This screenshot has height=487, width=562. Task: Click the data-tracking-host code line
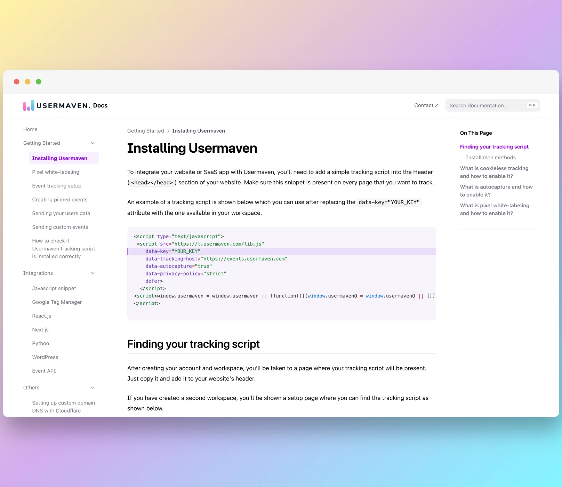click(216, 259)
